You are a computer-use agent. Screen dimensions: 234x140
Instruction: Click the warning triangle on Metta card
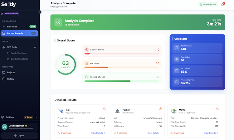point(217,109)
